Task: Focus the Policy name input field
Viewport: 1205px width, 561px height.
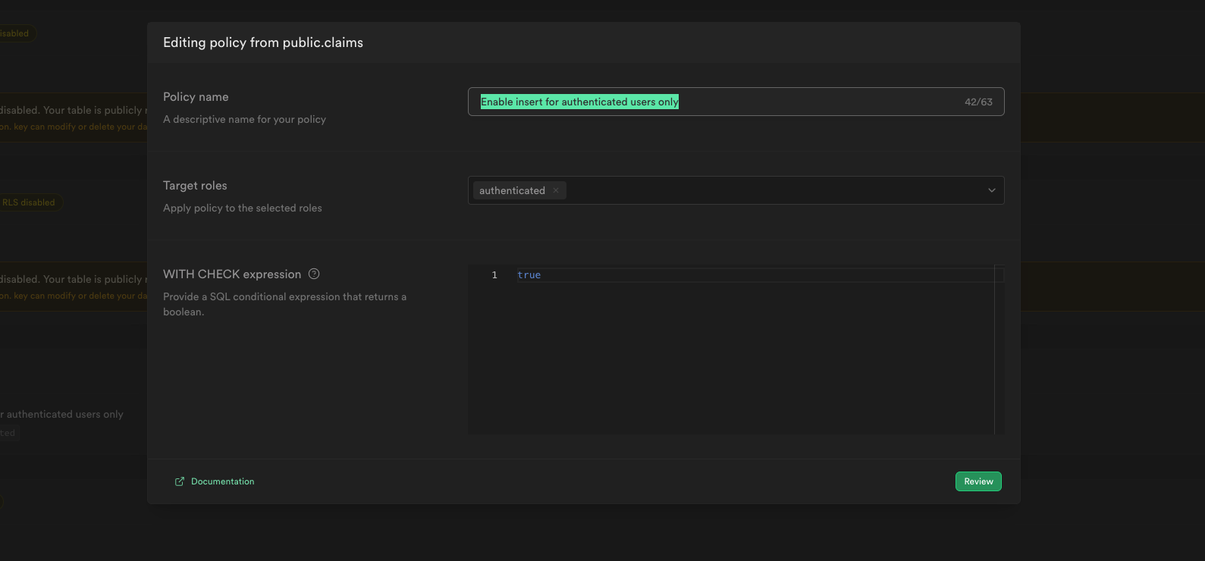Action: (736, 102)
